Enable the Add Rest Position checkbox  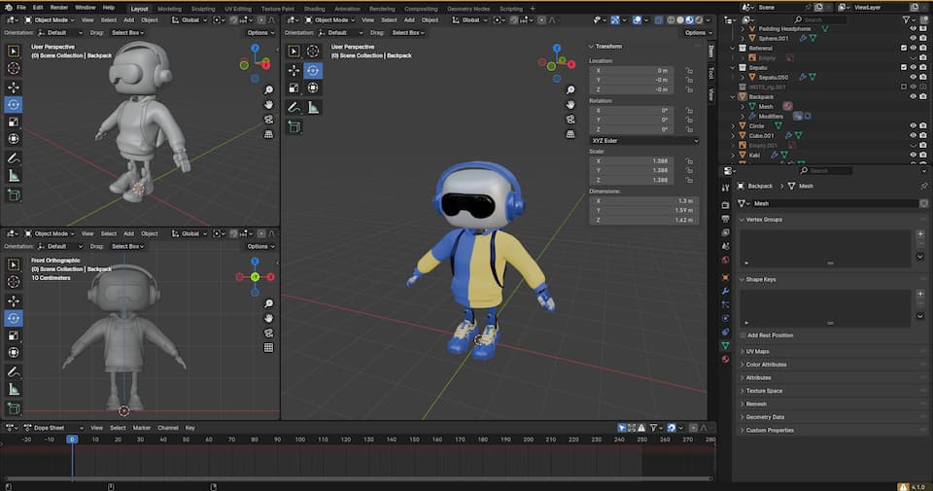point(743,335)
